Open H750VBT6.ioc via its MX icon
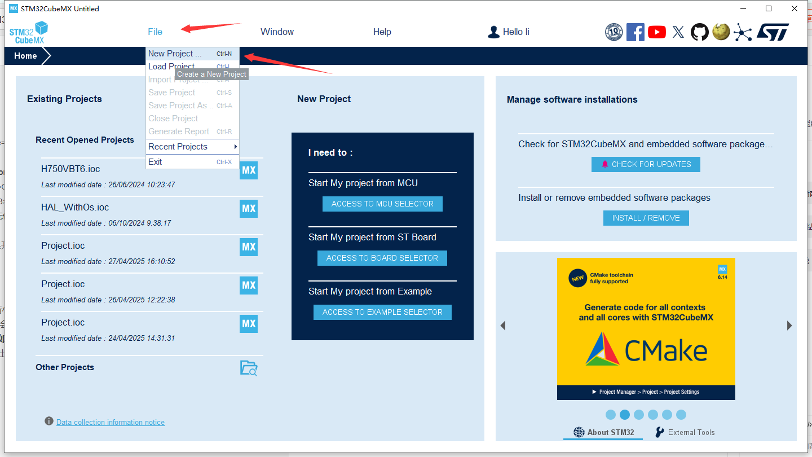 pyautogui.click(x=249, y=170)
